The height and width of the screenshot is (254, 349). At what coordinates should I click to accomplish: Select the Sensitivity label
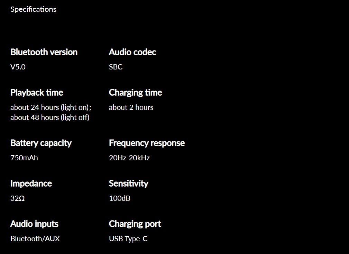tap(128, 184)
